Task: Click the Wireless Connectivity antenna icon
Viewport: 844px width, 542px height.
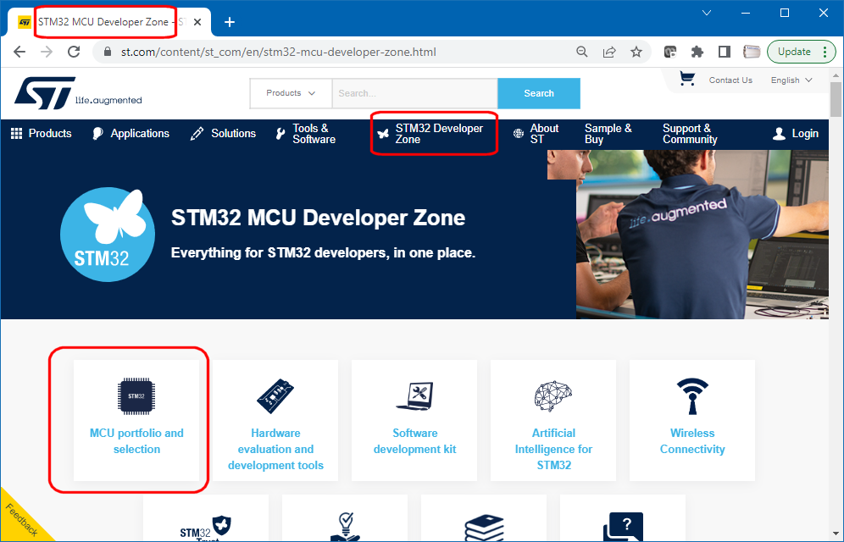Action: (x=692, y=396)
